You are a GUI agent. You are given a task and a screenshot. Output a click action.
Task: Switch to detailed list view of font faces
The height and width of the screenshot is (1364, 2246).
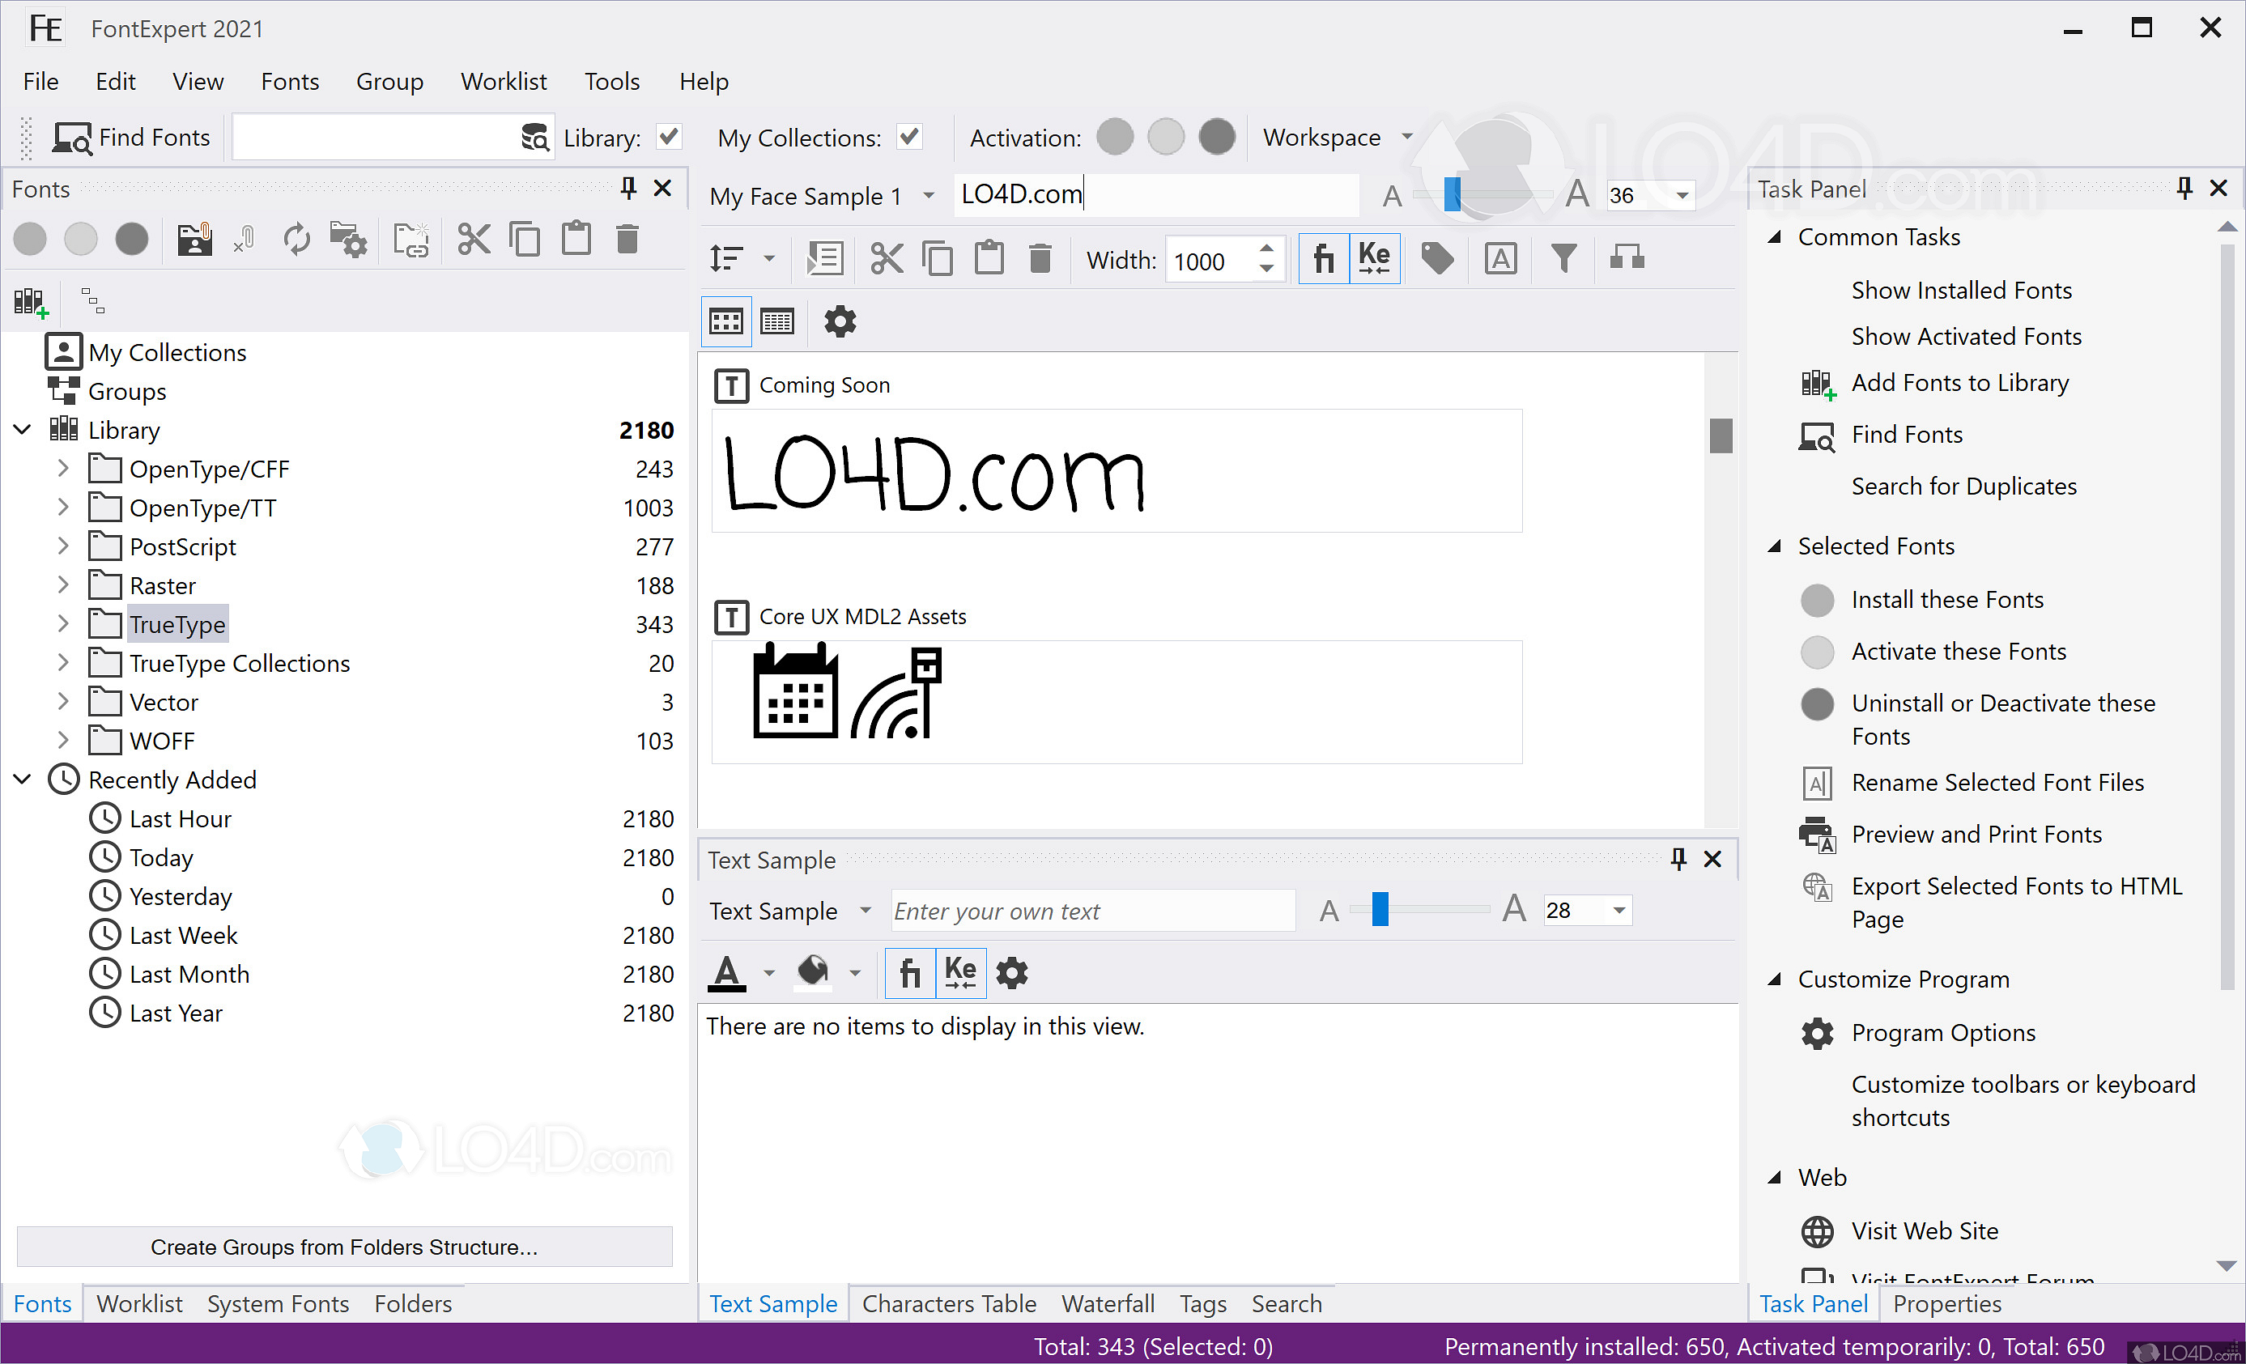click(x=776, y=321)
